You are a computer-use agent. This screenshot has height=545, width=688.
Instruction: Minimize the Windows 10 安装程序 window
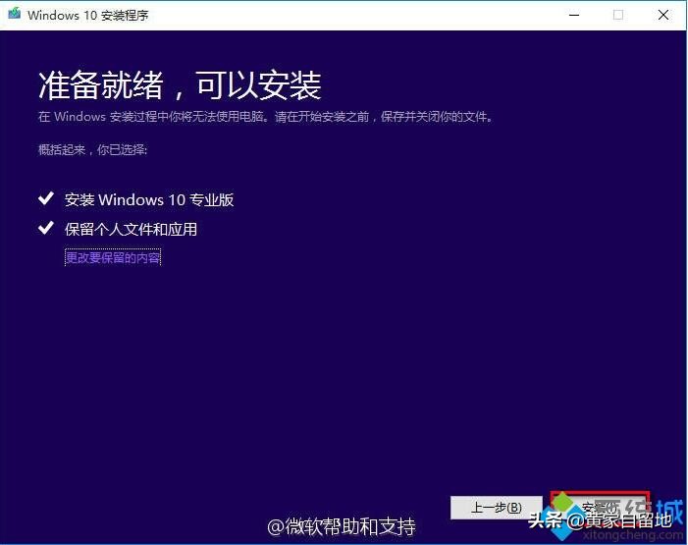point(574,15)
